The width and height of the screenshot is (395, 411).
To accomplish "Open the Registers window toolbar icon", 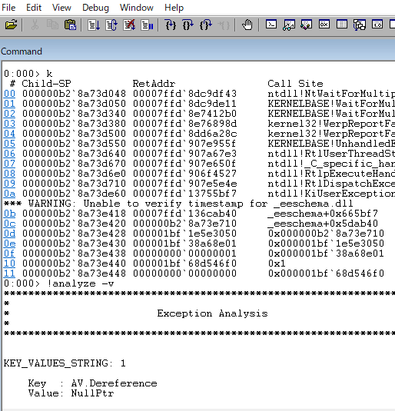I will (324, 25).
